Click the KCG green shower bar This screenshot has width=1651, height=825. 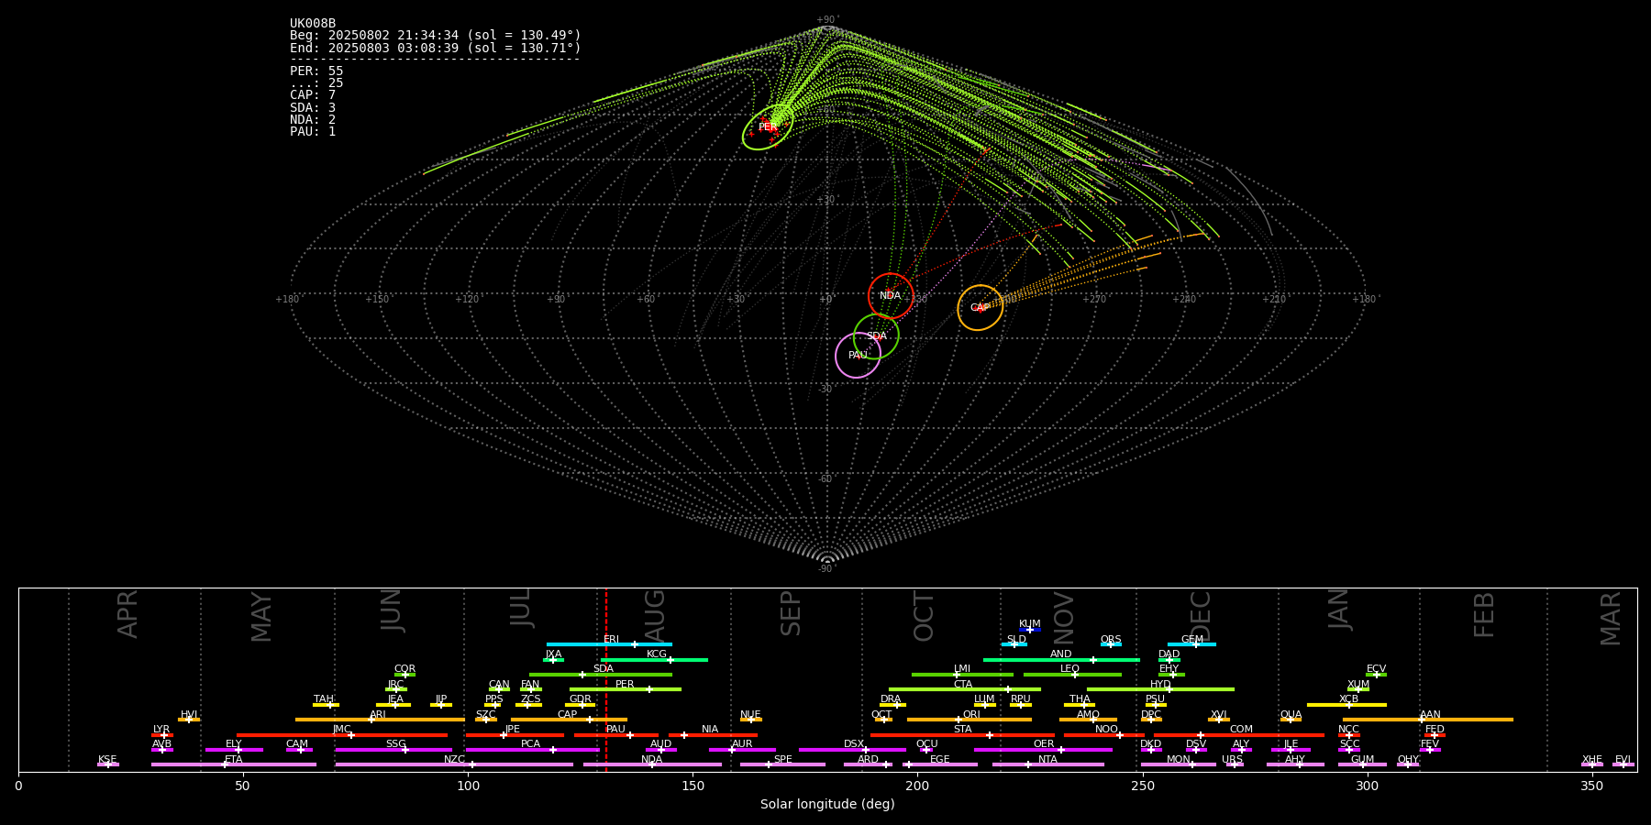point(654,659)
